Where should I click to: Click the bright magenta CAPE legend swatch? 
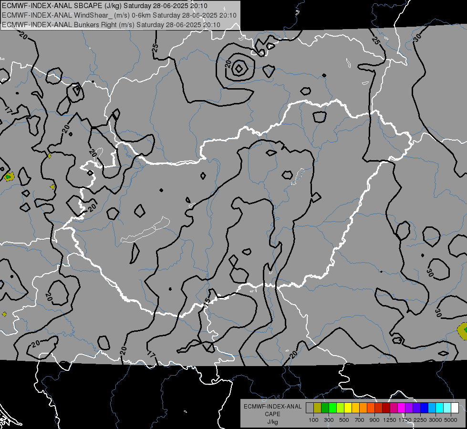402,408
